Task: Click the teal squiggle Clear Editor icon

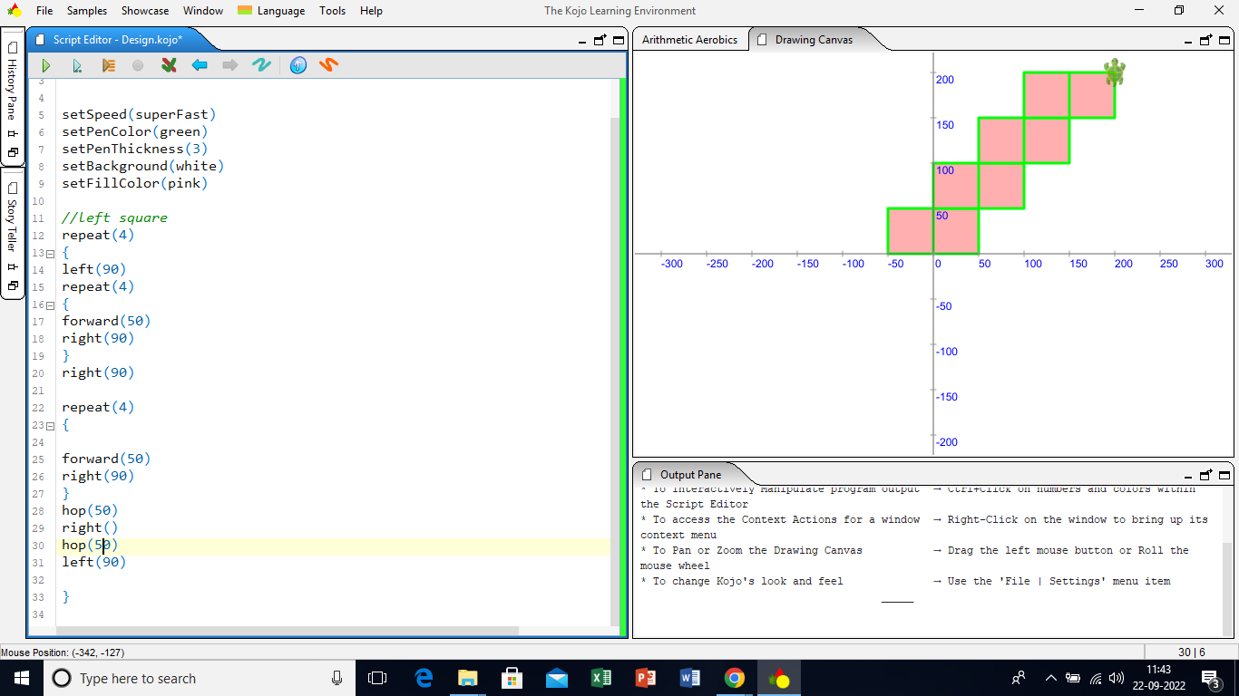Action: [261, 65]
